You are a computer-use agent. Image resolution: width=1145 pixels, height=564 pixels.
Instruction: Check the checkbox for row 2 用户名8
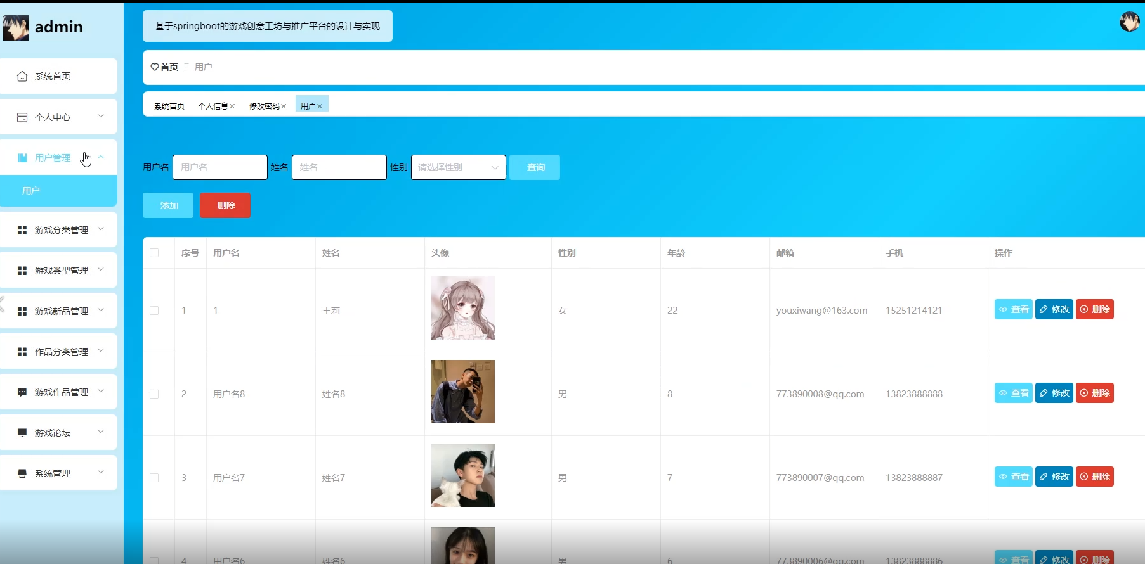(154, 394)
